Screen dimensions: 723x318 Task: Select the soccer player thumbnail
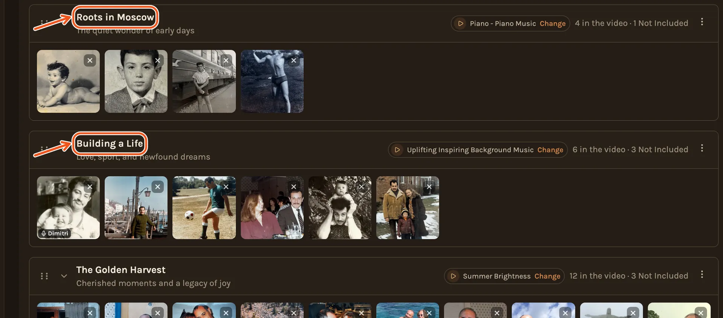(204, 208)
